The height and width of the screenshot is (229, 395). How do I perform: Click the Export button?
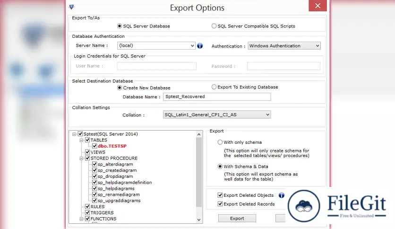pos(237,219)
